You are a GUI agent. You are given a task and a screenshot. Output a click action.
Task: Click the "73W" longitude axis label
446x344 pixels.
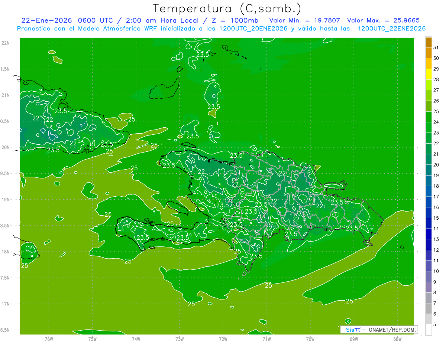(180, 339)
